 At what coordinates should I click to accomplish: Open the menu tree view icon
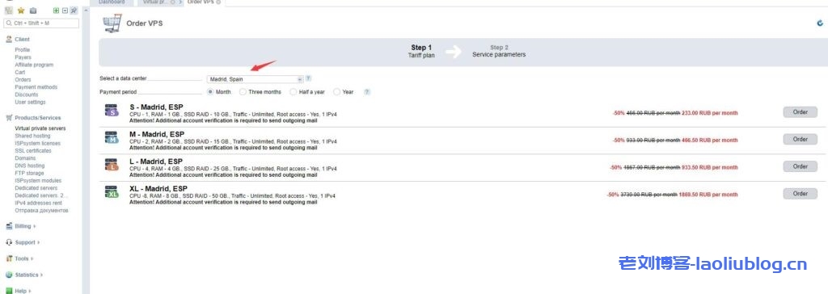[8, 10]
